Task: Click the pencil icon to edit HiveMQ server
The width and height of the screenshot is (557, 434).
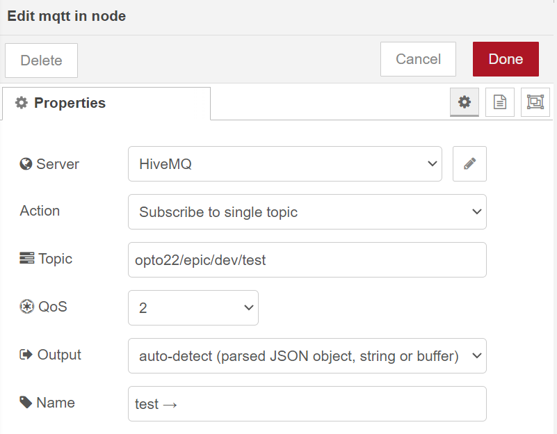Action: coord(469,163)
